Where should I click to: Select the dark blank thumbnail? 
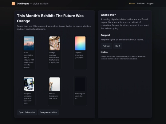click(x=80, y=84)
